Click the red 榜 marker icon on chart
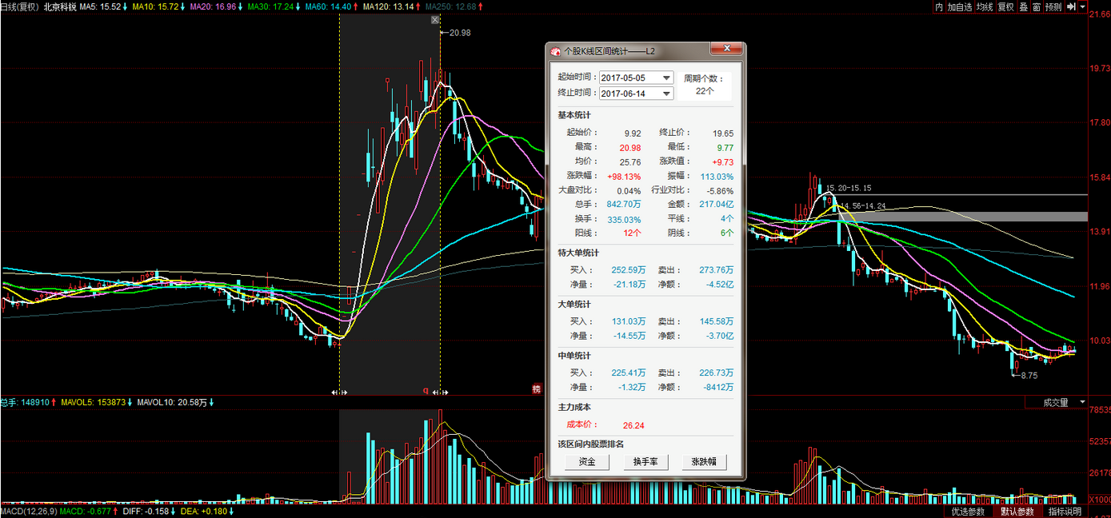 (x=537, y=389)
